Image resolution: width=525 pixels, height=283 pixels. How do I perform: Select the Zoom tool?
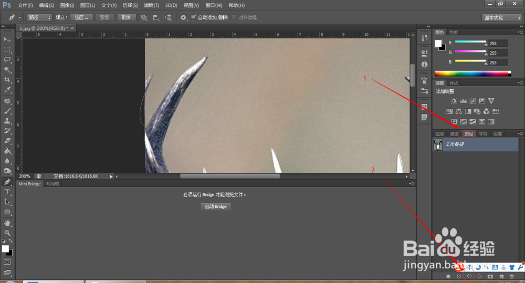pyautogui.click(x=7, y=233)
